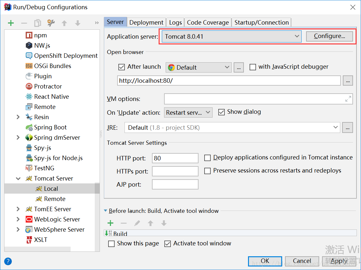The image size is (361, 270).
Task: Select Remote under Tomcat Server
Action: click(x=50, y=199)
